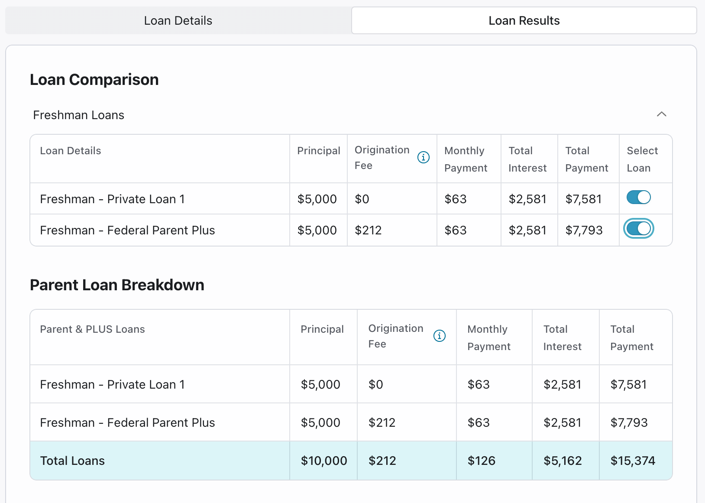The width and height of the screenshot is (705, 503).
Task: Click Origination Fee info icon in Parent Loan Breakdown
Action: [x=439, y=336]
